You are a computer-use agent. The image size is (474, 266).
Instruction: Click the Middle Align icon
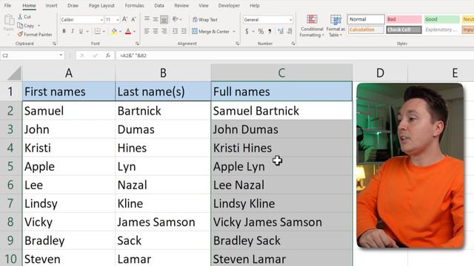156,19
